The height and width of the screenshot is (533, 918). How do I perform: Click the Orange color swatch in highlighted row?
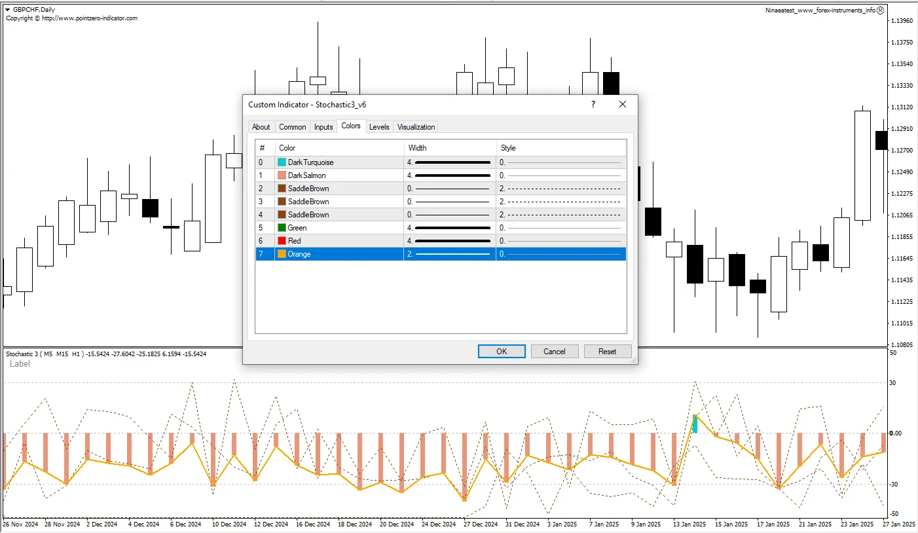[x=282, y=254]
